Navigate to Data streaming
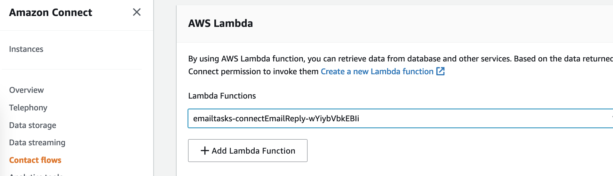The image size is (613, 176). tap(37, 142)
